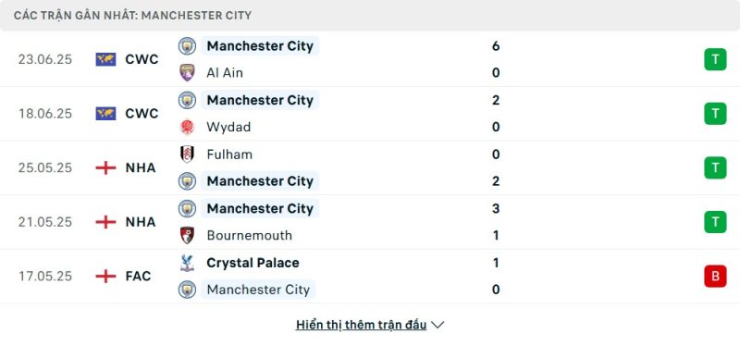Viewport: 740px width, 346px height.
Task: Click green T badge for Al Ain match
Action: 715,59
